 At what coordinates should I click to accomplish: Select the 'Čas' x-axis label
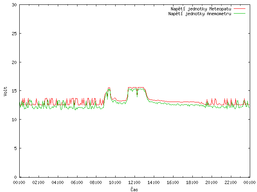tap(134, 189)
